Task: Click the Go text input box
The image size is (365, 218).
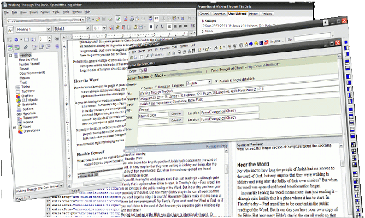Action: point(312,38)
